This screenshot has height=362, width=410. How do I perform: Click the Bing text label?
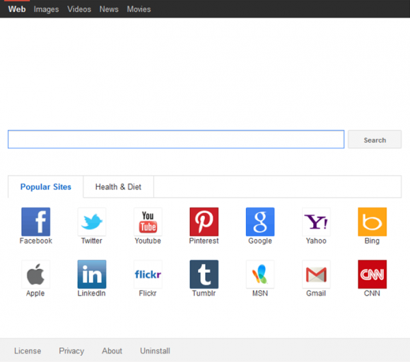372,241
